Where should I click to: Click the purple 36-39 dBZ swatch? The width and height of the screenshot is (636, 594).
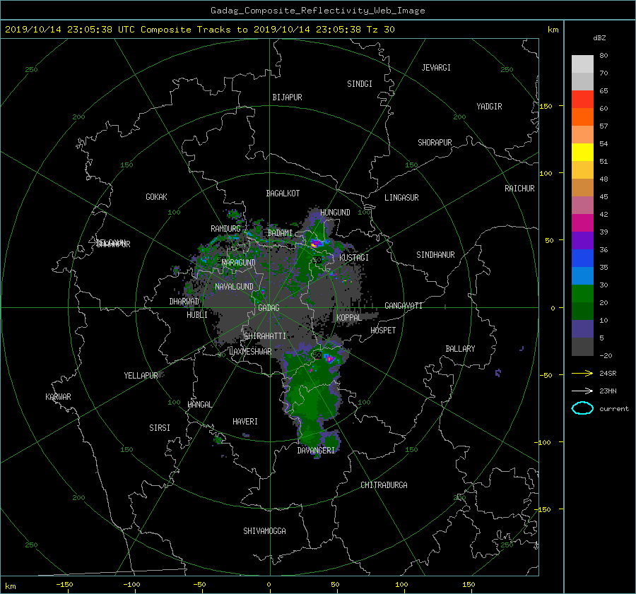click(582, 240)
